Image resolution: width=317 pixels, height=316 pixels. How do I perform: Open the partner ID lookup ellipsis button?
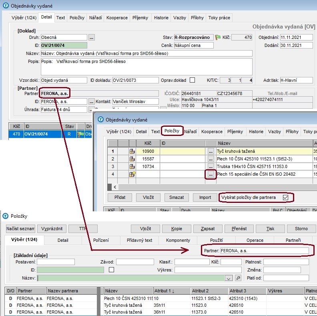[x=92, y=101]
